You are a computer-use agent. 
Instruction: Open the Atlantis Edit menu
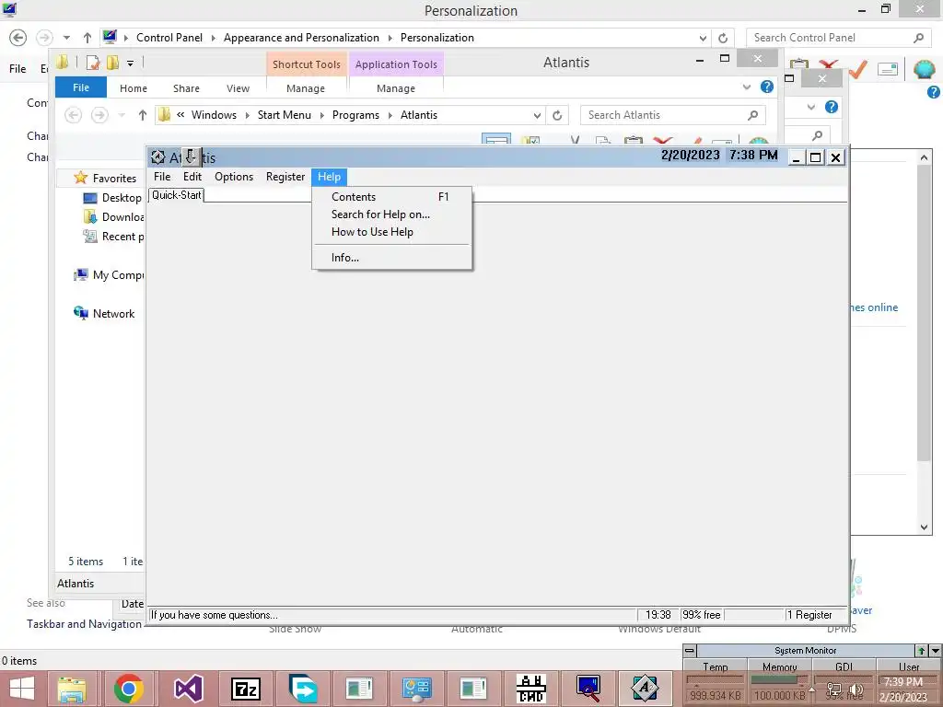(192, 177)
